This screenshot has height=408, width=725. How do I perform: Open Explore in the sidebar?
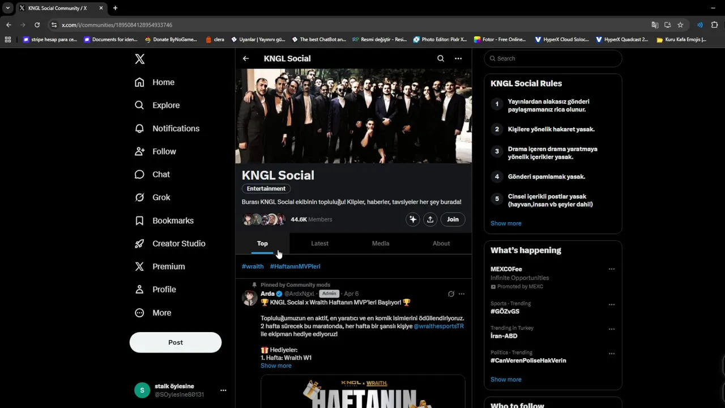(157, 105)
